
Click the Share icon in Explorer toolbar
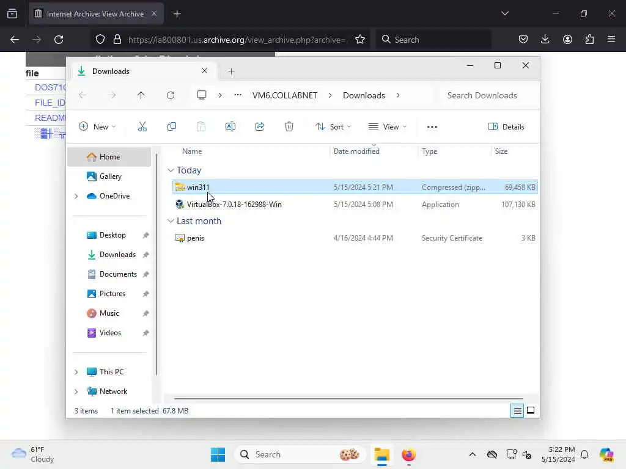[259, 127]
